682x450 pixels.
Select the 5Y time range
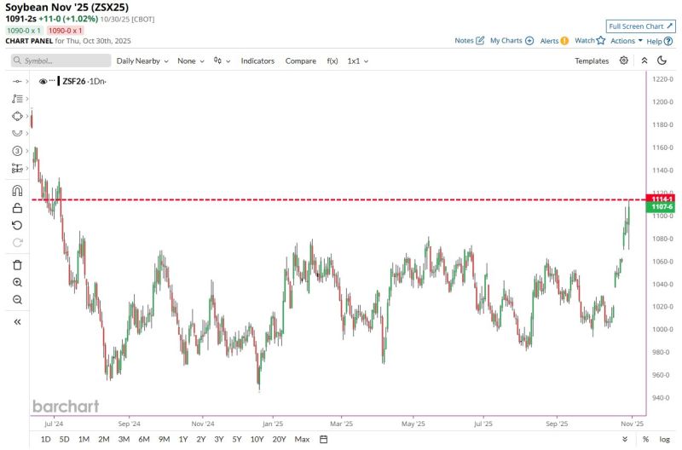point(237,439)
